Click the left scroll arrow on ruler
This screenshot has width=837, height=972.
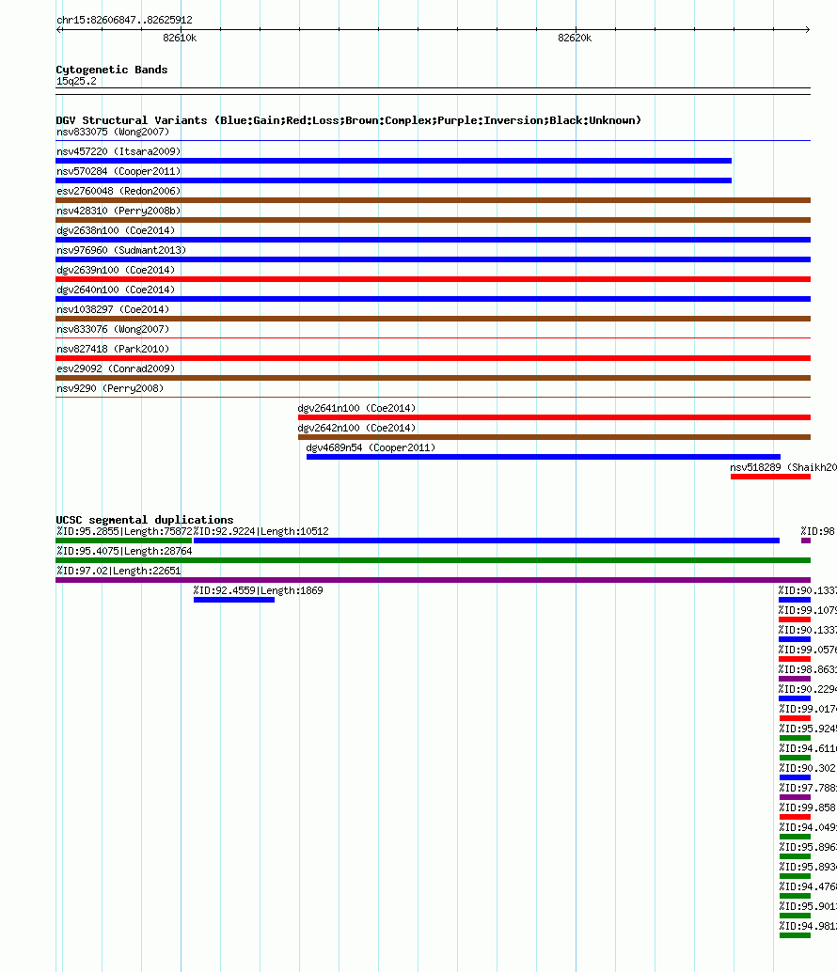[59, 29]
